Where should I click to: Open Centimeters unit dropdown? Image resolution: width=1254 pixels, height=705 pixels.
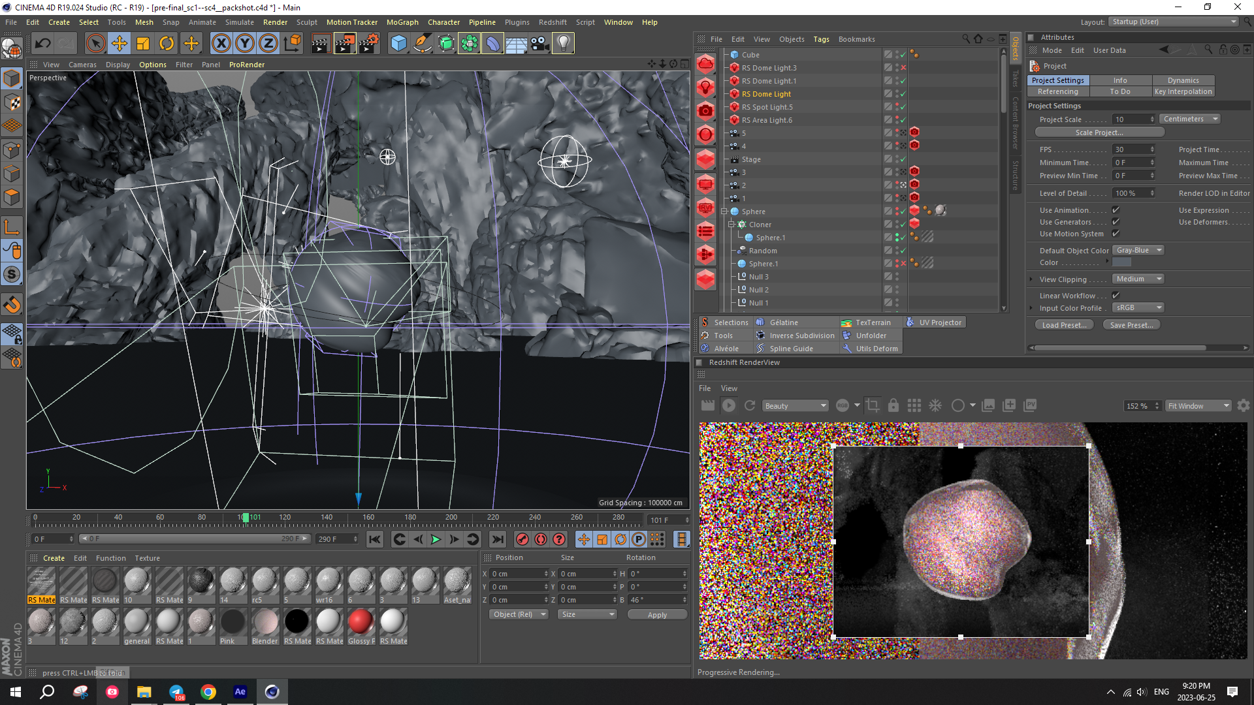(1190, 119)
